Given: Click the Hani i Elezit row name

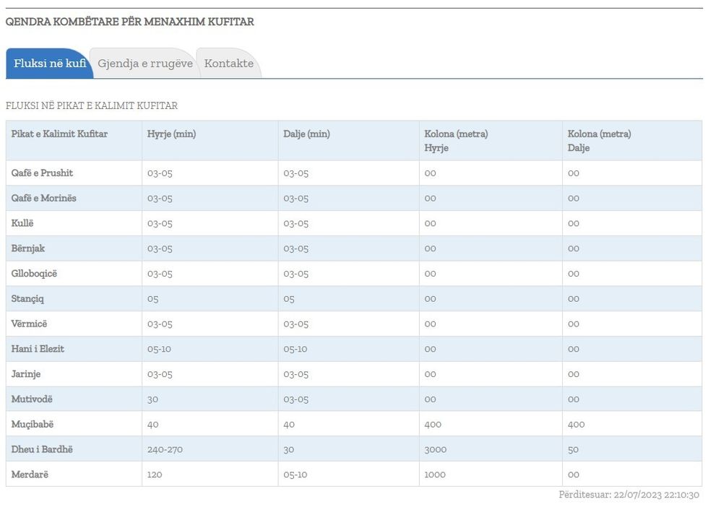Looking at the screenshot, I should pos(38,349).
